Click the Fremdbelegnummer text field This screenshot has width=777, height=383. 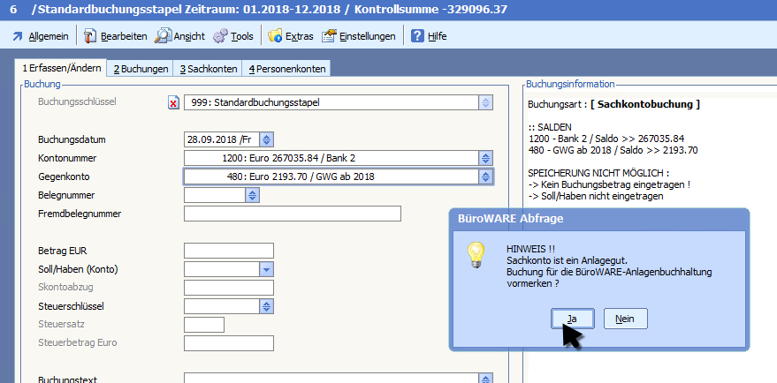click(x=292, y=214)
